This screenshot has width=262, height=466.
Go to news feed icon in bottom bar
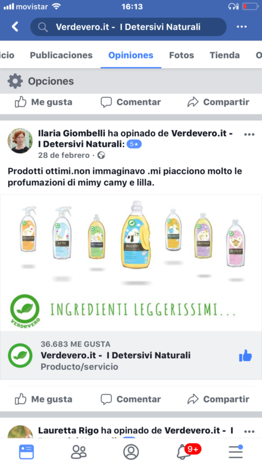tap(26, 452)
